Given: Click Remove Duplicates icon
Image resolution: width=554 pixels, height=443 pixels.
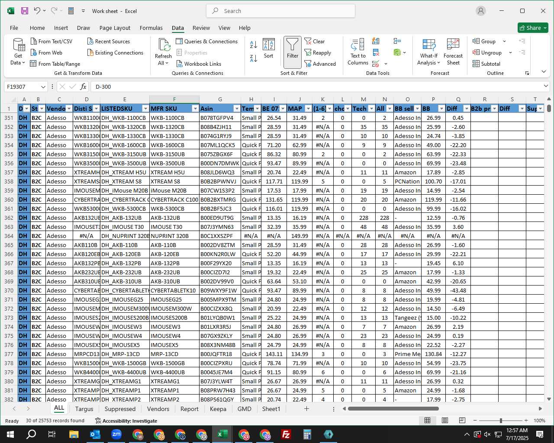Looking at the screenshot, I should 376,52.
